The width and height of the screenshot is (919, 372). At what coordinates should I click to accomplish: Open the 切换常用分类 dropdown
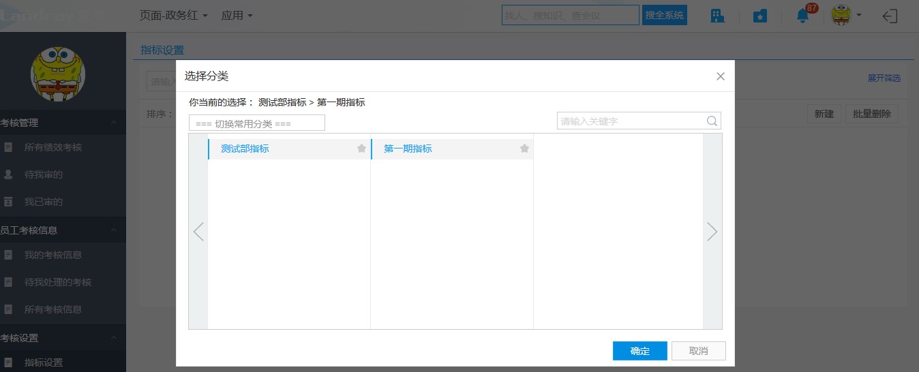pos(257,123)
